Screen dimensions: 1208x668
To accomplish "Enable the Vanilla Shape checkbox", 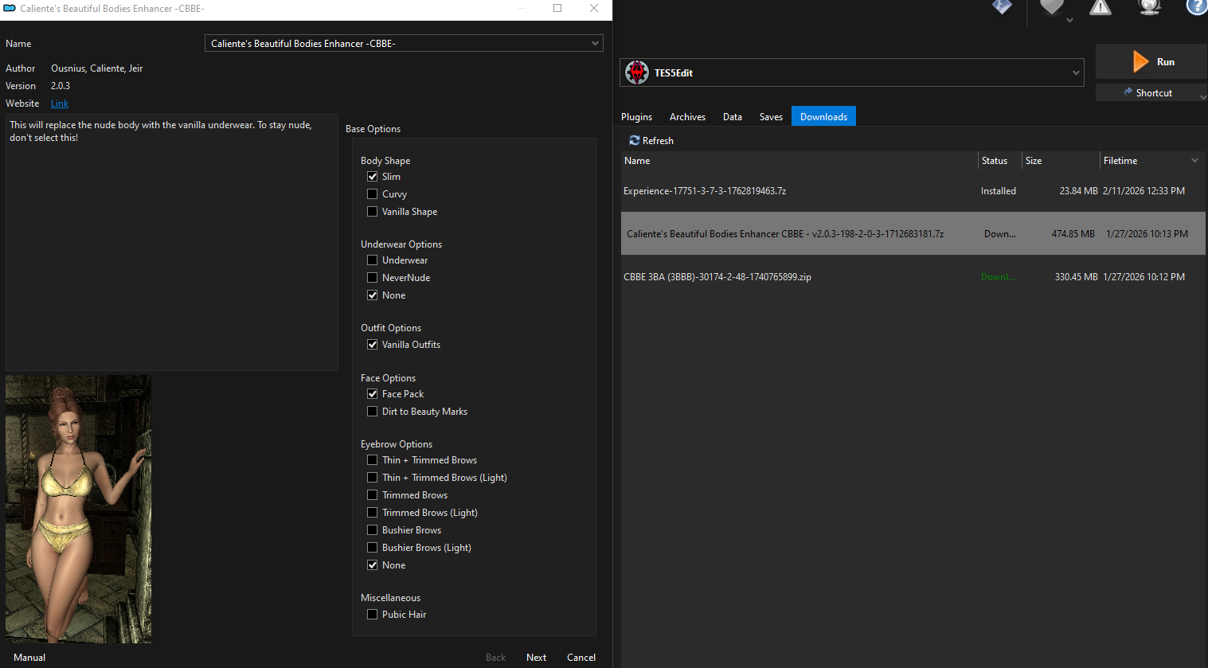I will (x=372, y=212).
